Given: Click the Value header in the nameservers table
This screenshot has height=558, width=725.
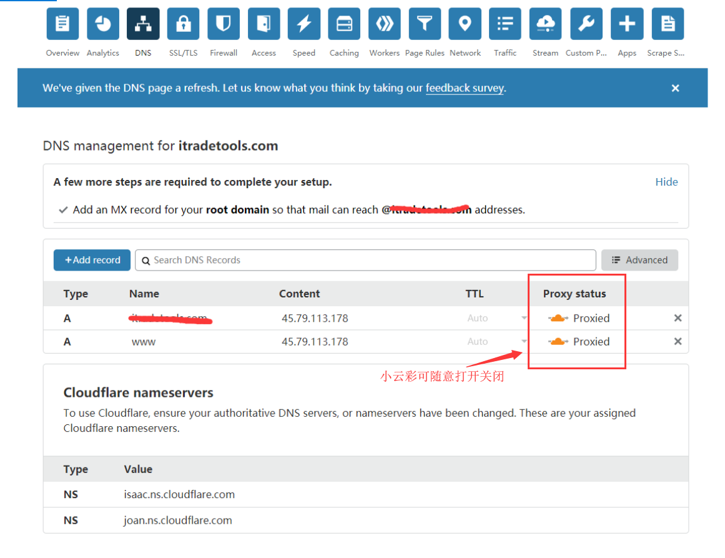Looking at the screenshot, I should coord(138,469).
